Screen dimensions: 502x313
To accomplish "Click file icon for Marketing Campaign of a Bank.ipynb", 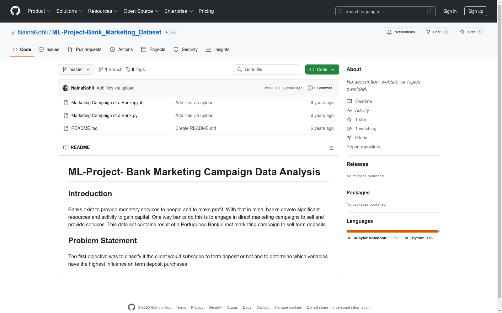I will (66, 103).
